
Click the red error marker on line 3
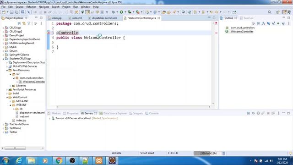point(49,33)
